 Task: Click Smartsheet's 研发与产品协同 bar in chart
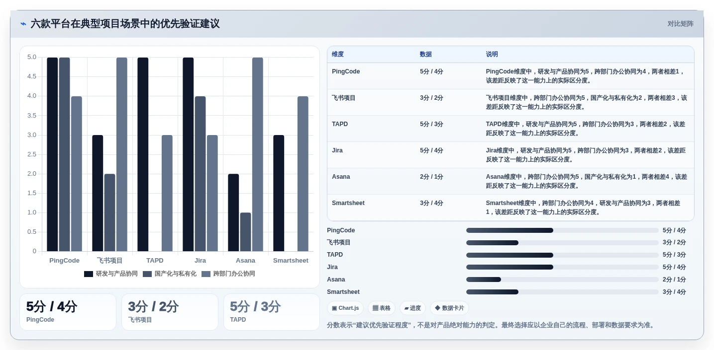point(279,193)
